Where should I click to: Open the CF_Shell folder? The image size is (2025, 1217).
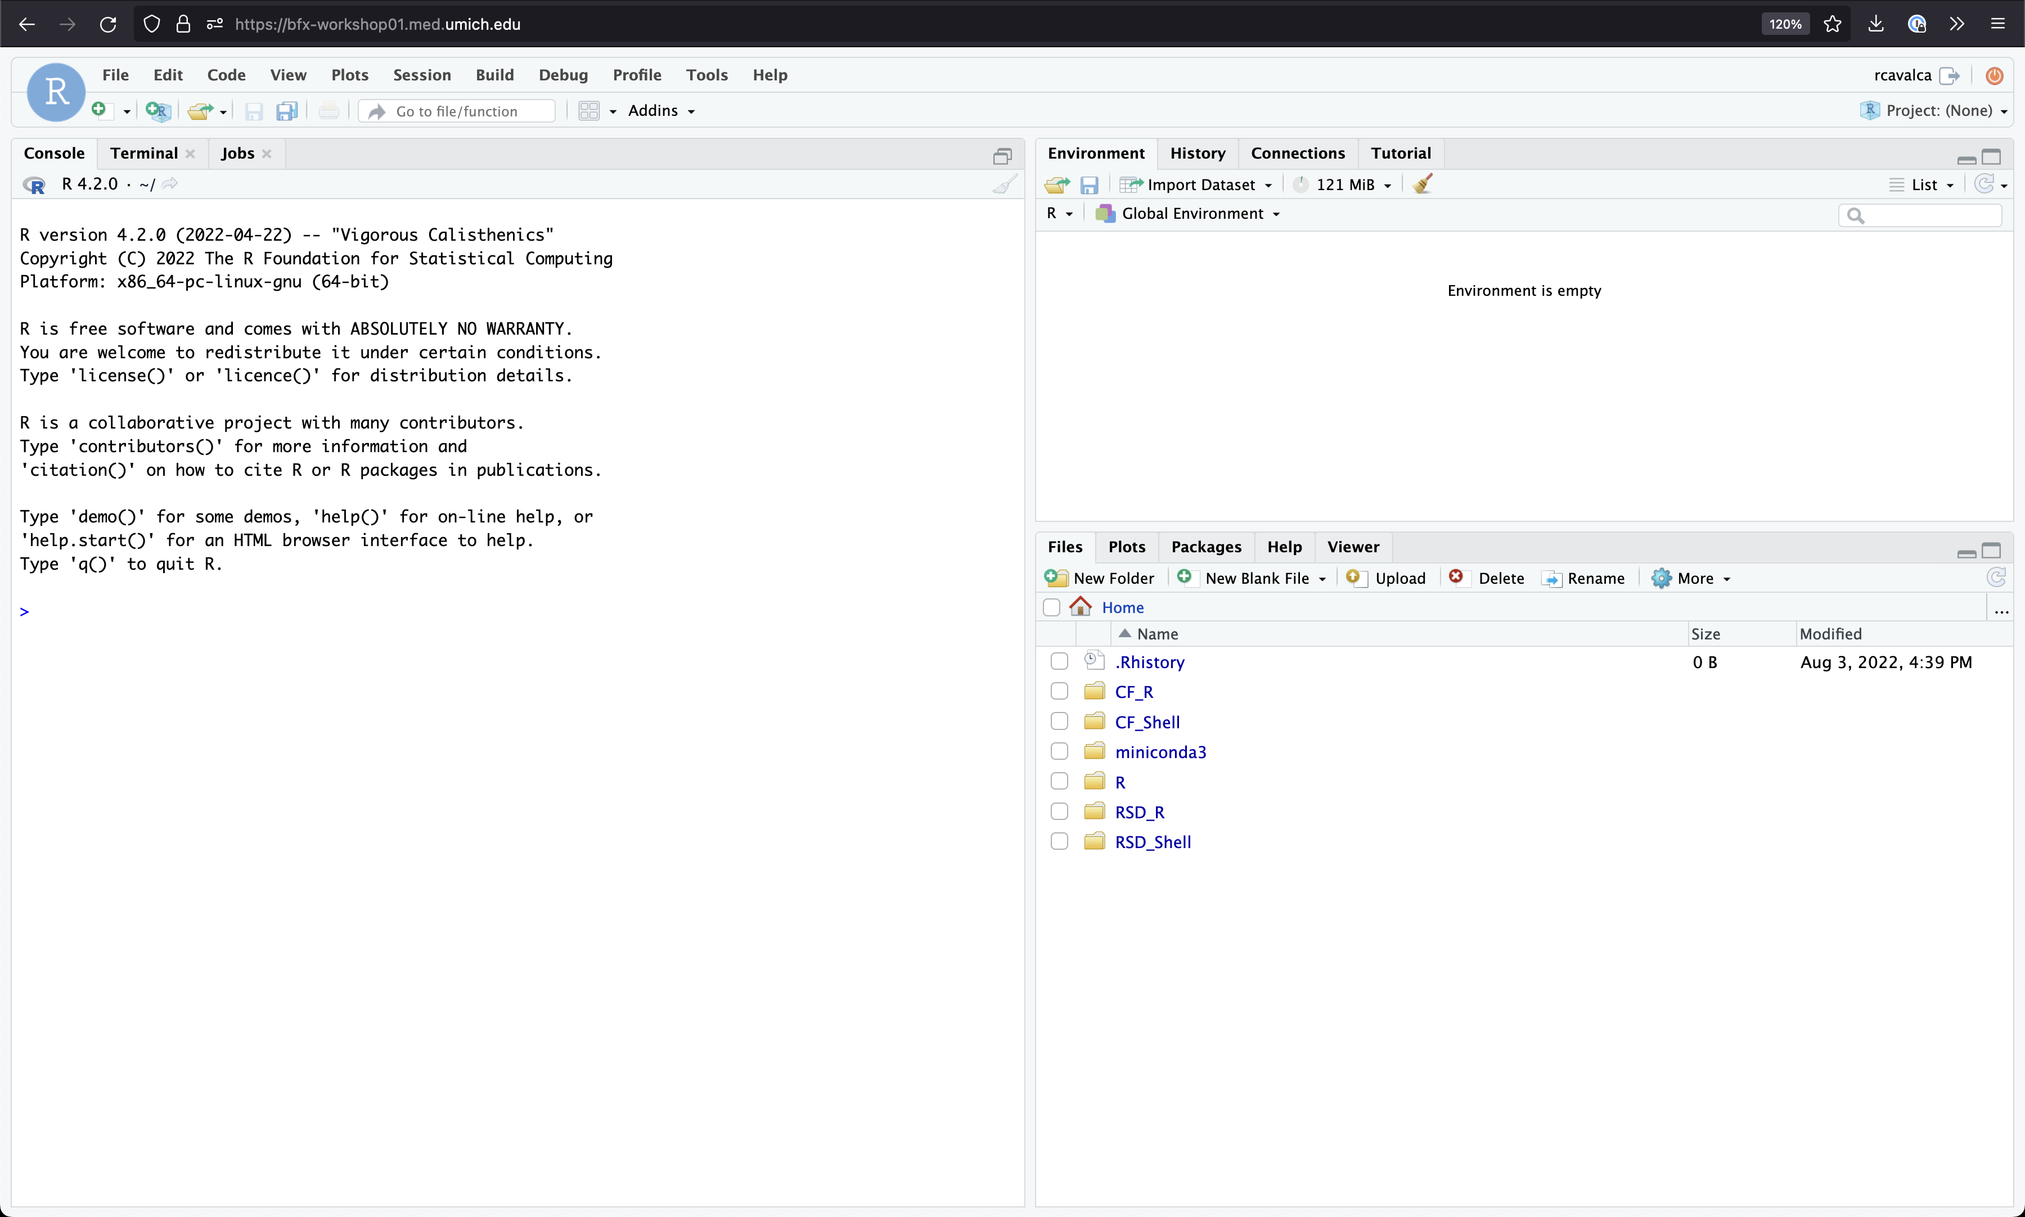[x=1148, y=722]
